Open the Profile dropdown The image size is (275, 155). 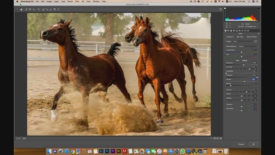[x=243, y=41]
